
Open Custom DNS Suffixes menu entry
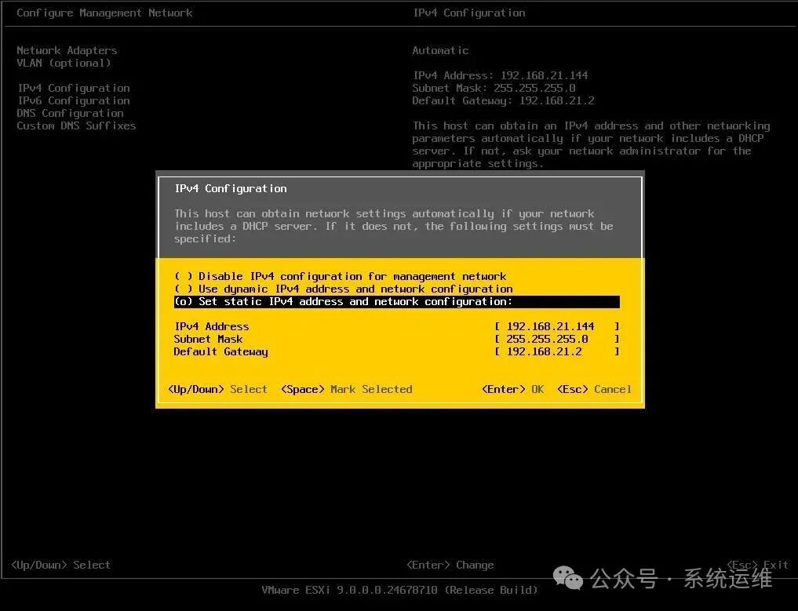pyautogui.click(x=76, y=125)
